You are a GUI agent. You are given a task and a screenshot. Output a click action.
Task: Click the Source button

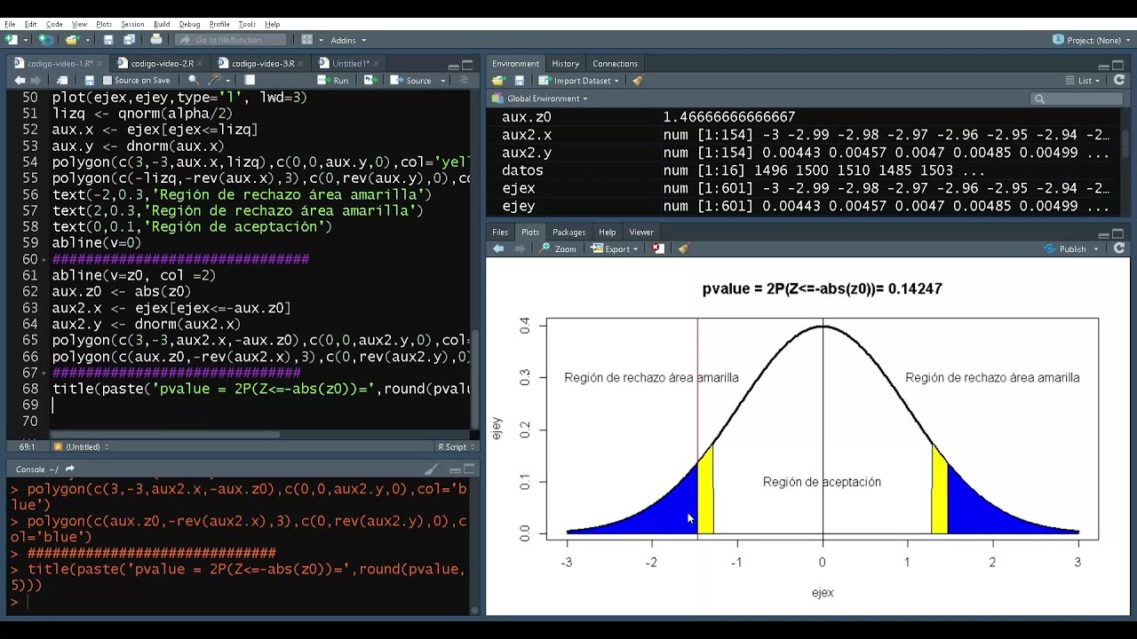click(x=411, y=81)
